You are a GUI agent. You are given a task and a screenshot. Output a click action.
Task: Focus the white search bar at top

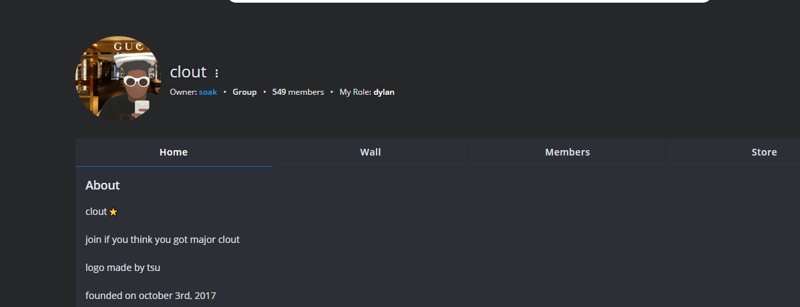point(469,1)
